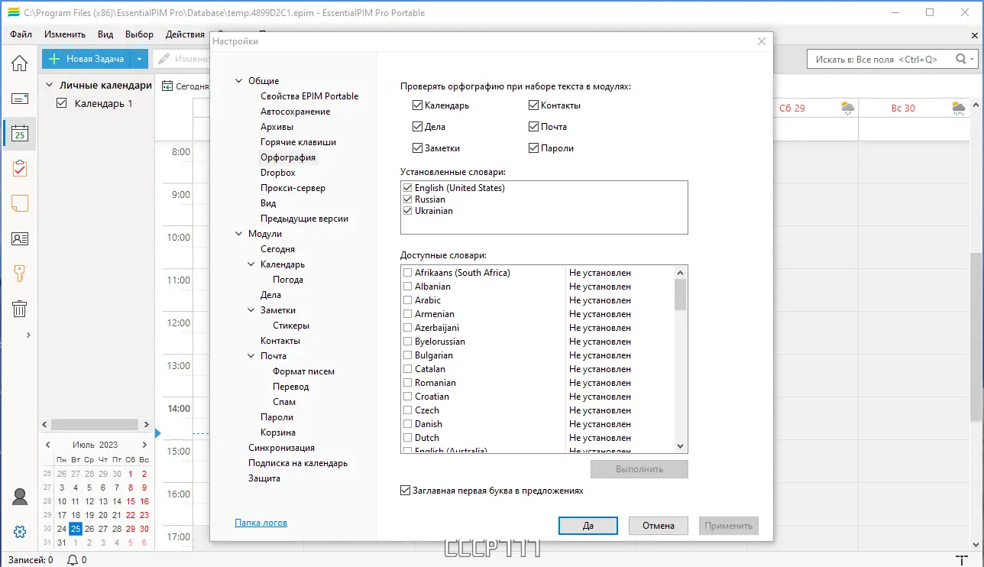
Task: Open the Home module in the sidebar
Action: (x=19, y=63)
